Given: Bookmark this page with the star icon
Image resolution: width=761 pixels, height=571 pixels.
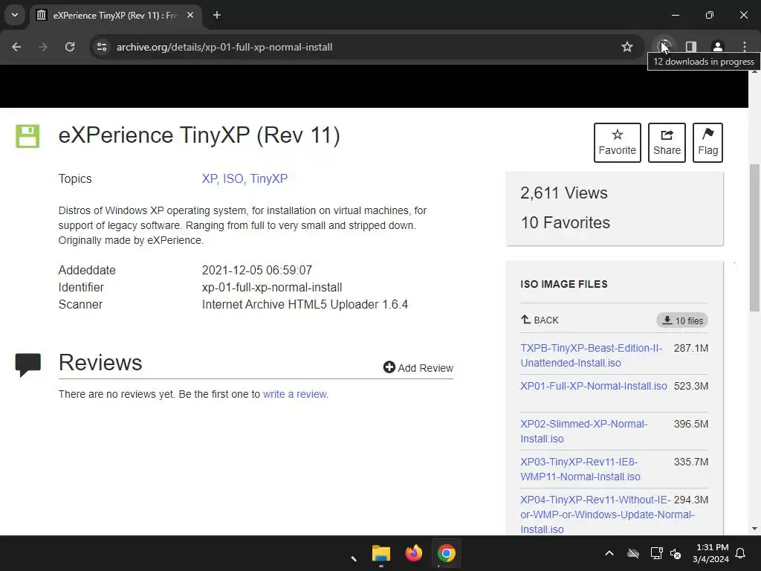Looking at the screenshot, I should click(627, 47).
